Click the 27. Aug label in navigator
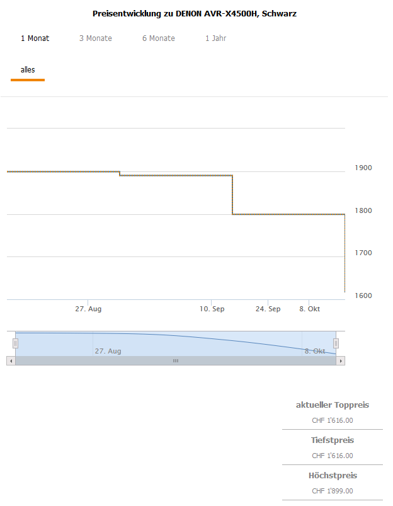 click(x=108, y=351)
